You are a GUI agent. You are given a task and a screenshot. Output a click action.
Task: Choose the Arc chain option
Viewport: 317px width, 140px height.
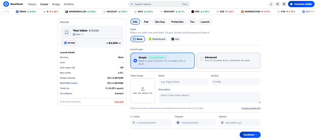[175, 39]
